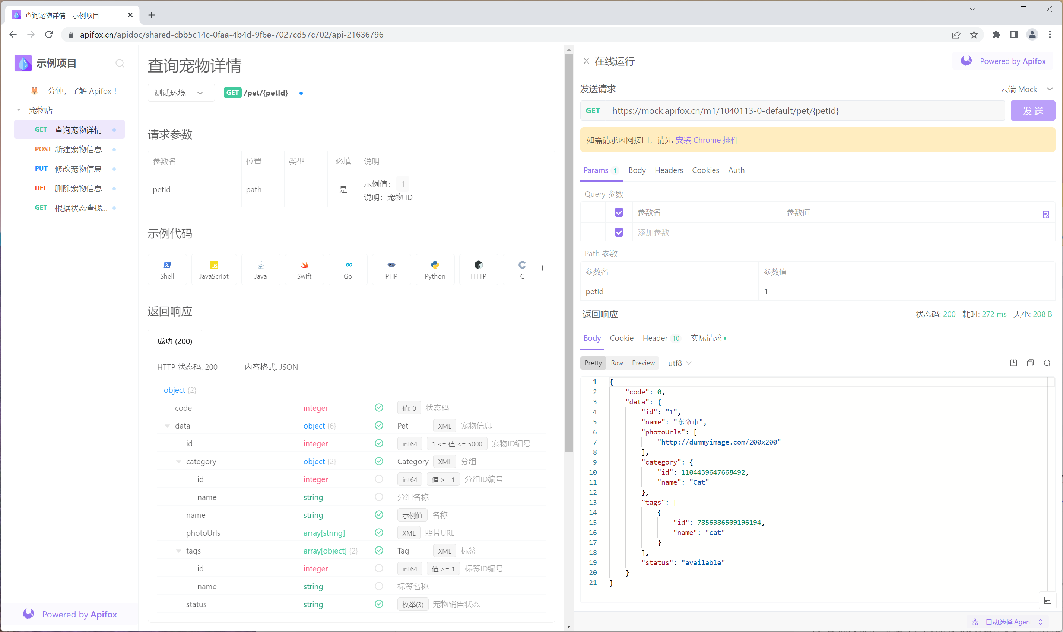Search within the response body
The width and height of the screenshot is (1063, 632).
1047,363
